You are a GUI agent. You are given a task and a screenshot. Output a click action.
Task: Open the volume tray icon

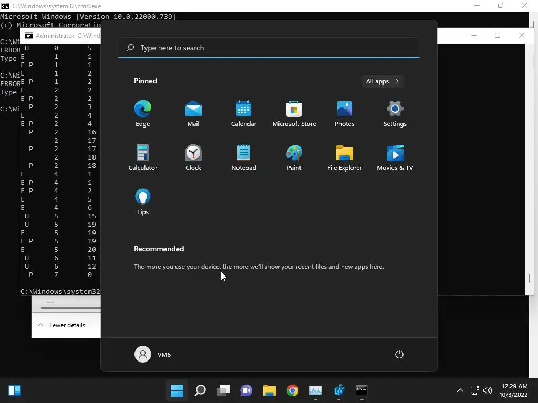487,390
